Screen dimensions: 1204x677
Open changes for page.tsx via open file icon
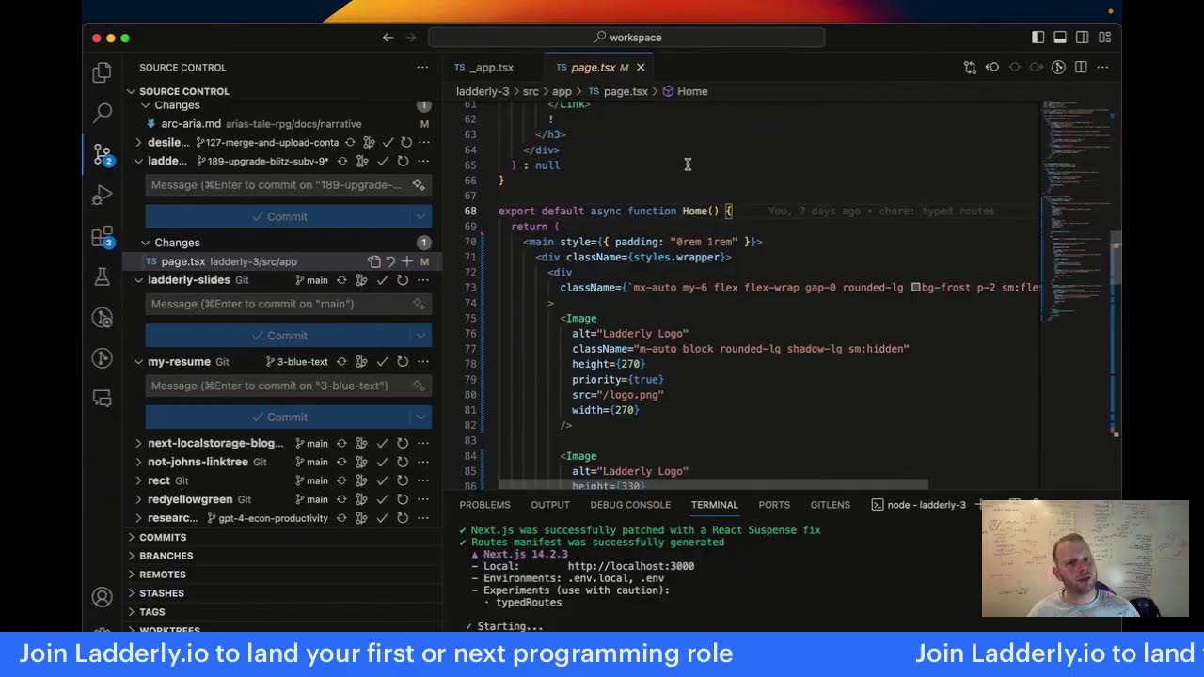(x=373, y=261)
